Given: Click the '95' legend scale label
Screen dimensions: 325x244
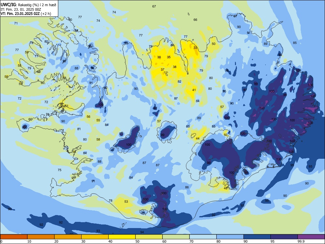Looking at the screenshot, I should (272, 241).
